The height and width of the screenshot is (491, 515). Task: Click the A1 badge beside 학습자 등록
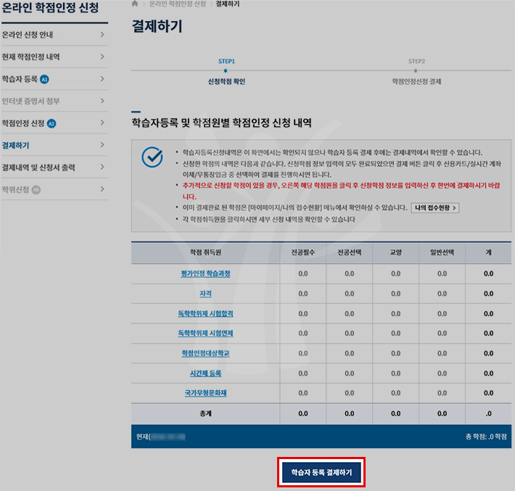(44, 79)
